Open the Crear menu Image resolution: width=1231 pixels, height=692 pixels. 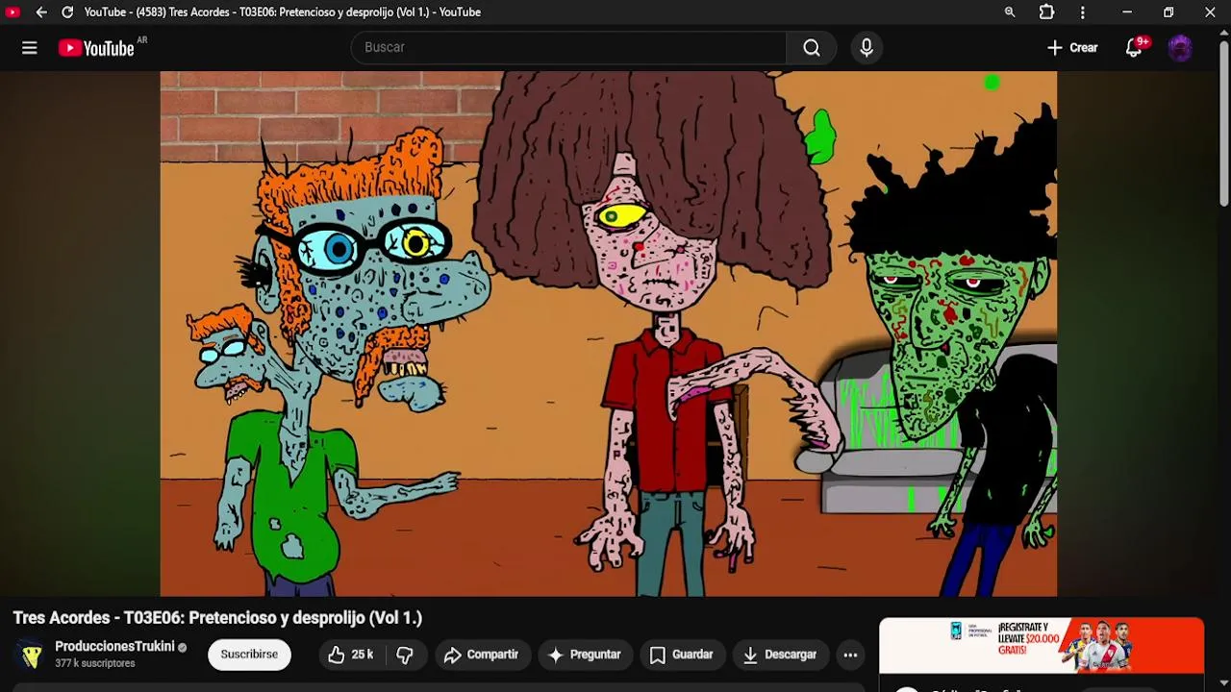click(x=1072, y=48)
